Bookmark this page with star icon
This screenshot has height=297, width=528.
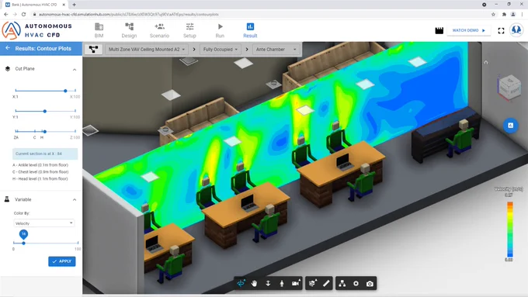[x=493, y=15]
